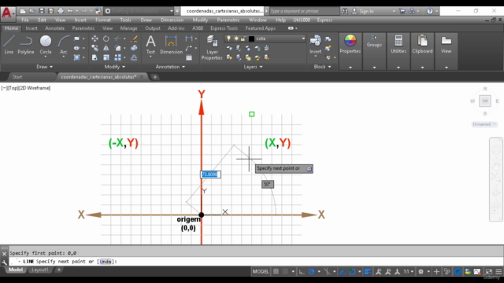Click Sign In button
Viewport: 504px width, 283px height.
(366, 11)
